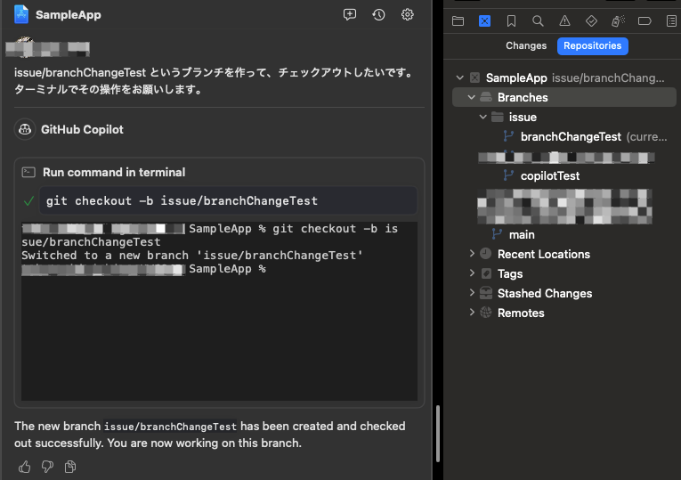Viewport: 681px width, 480px height.
Task: Click the SampleApp Xcode project icon
Action: pyautogui.click(x=20, y=14)
